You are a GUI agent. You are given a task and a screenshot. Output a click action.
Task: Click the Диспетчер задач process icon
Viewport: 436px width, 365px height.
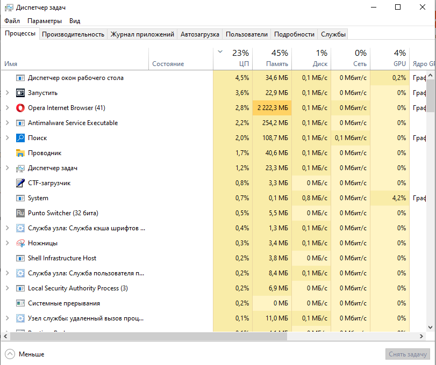pos(20,167)
